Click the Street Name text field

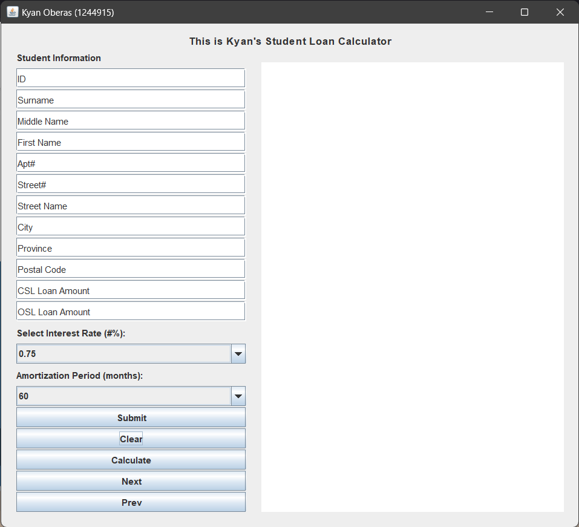(131, 206)
